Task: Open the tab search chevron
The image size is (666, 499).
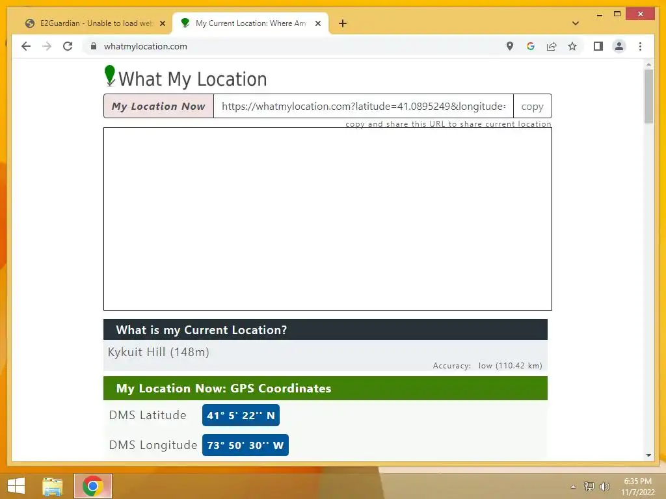Action: [576, 23]
